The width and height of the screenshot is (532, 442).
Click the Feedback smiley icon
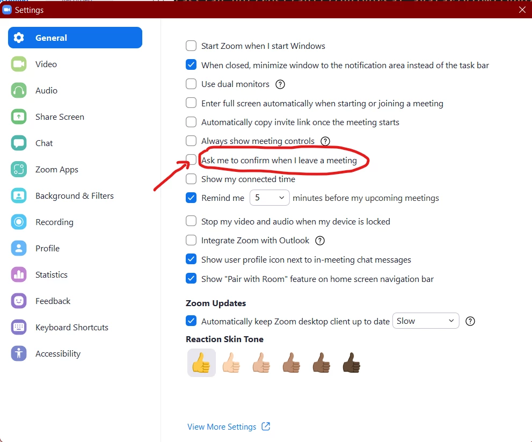pos(19,301)
